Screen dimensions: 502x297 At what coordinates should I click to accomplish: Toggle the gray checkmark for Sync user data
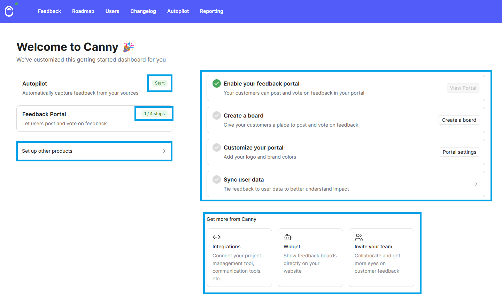217,179
